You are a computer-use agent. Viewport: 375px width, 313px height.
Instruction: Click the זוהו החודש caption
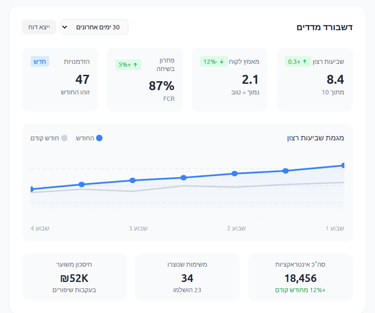[x=75, y=92]
